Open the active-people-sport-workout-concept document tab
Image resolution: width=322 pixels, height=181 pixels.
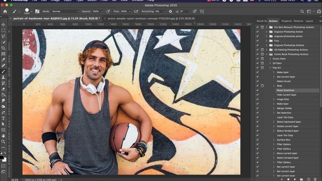(151, 19)
